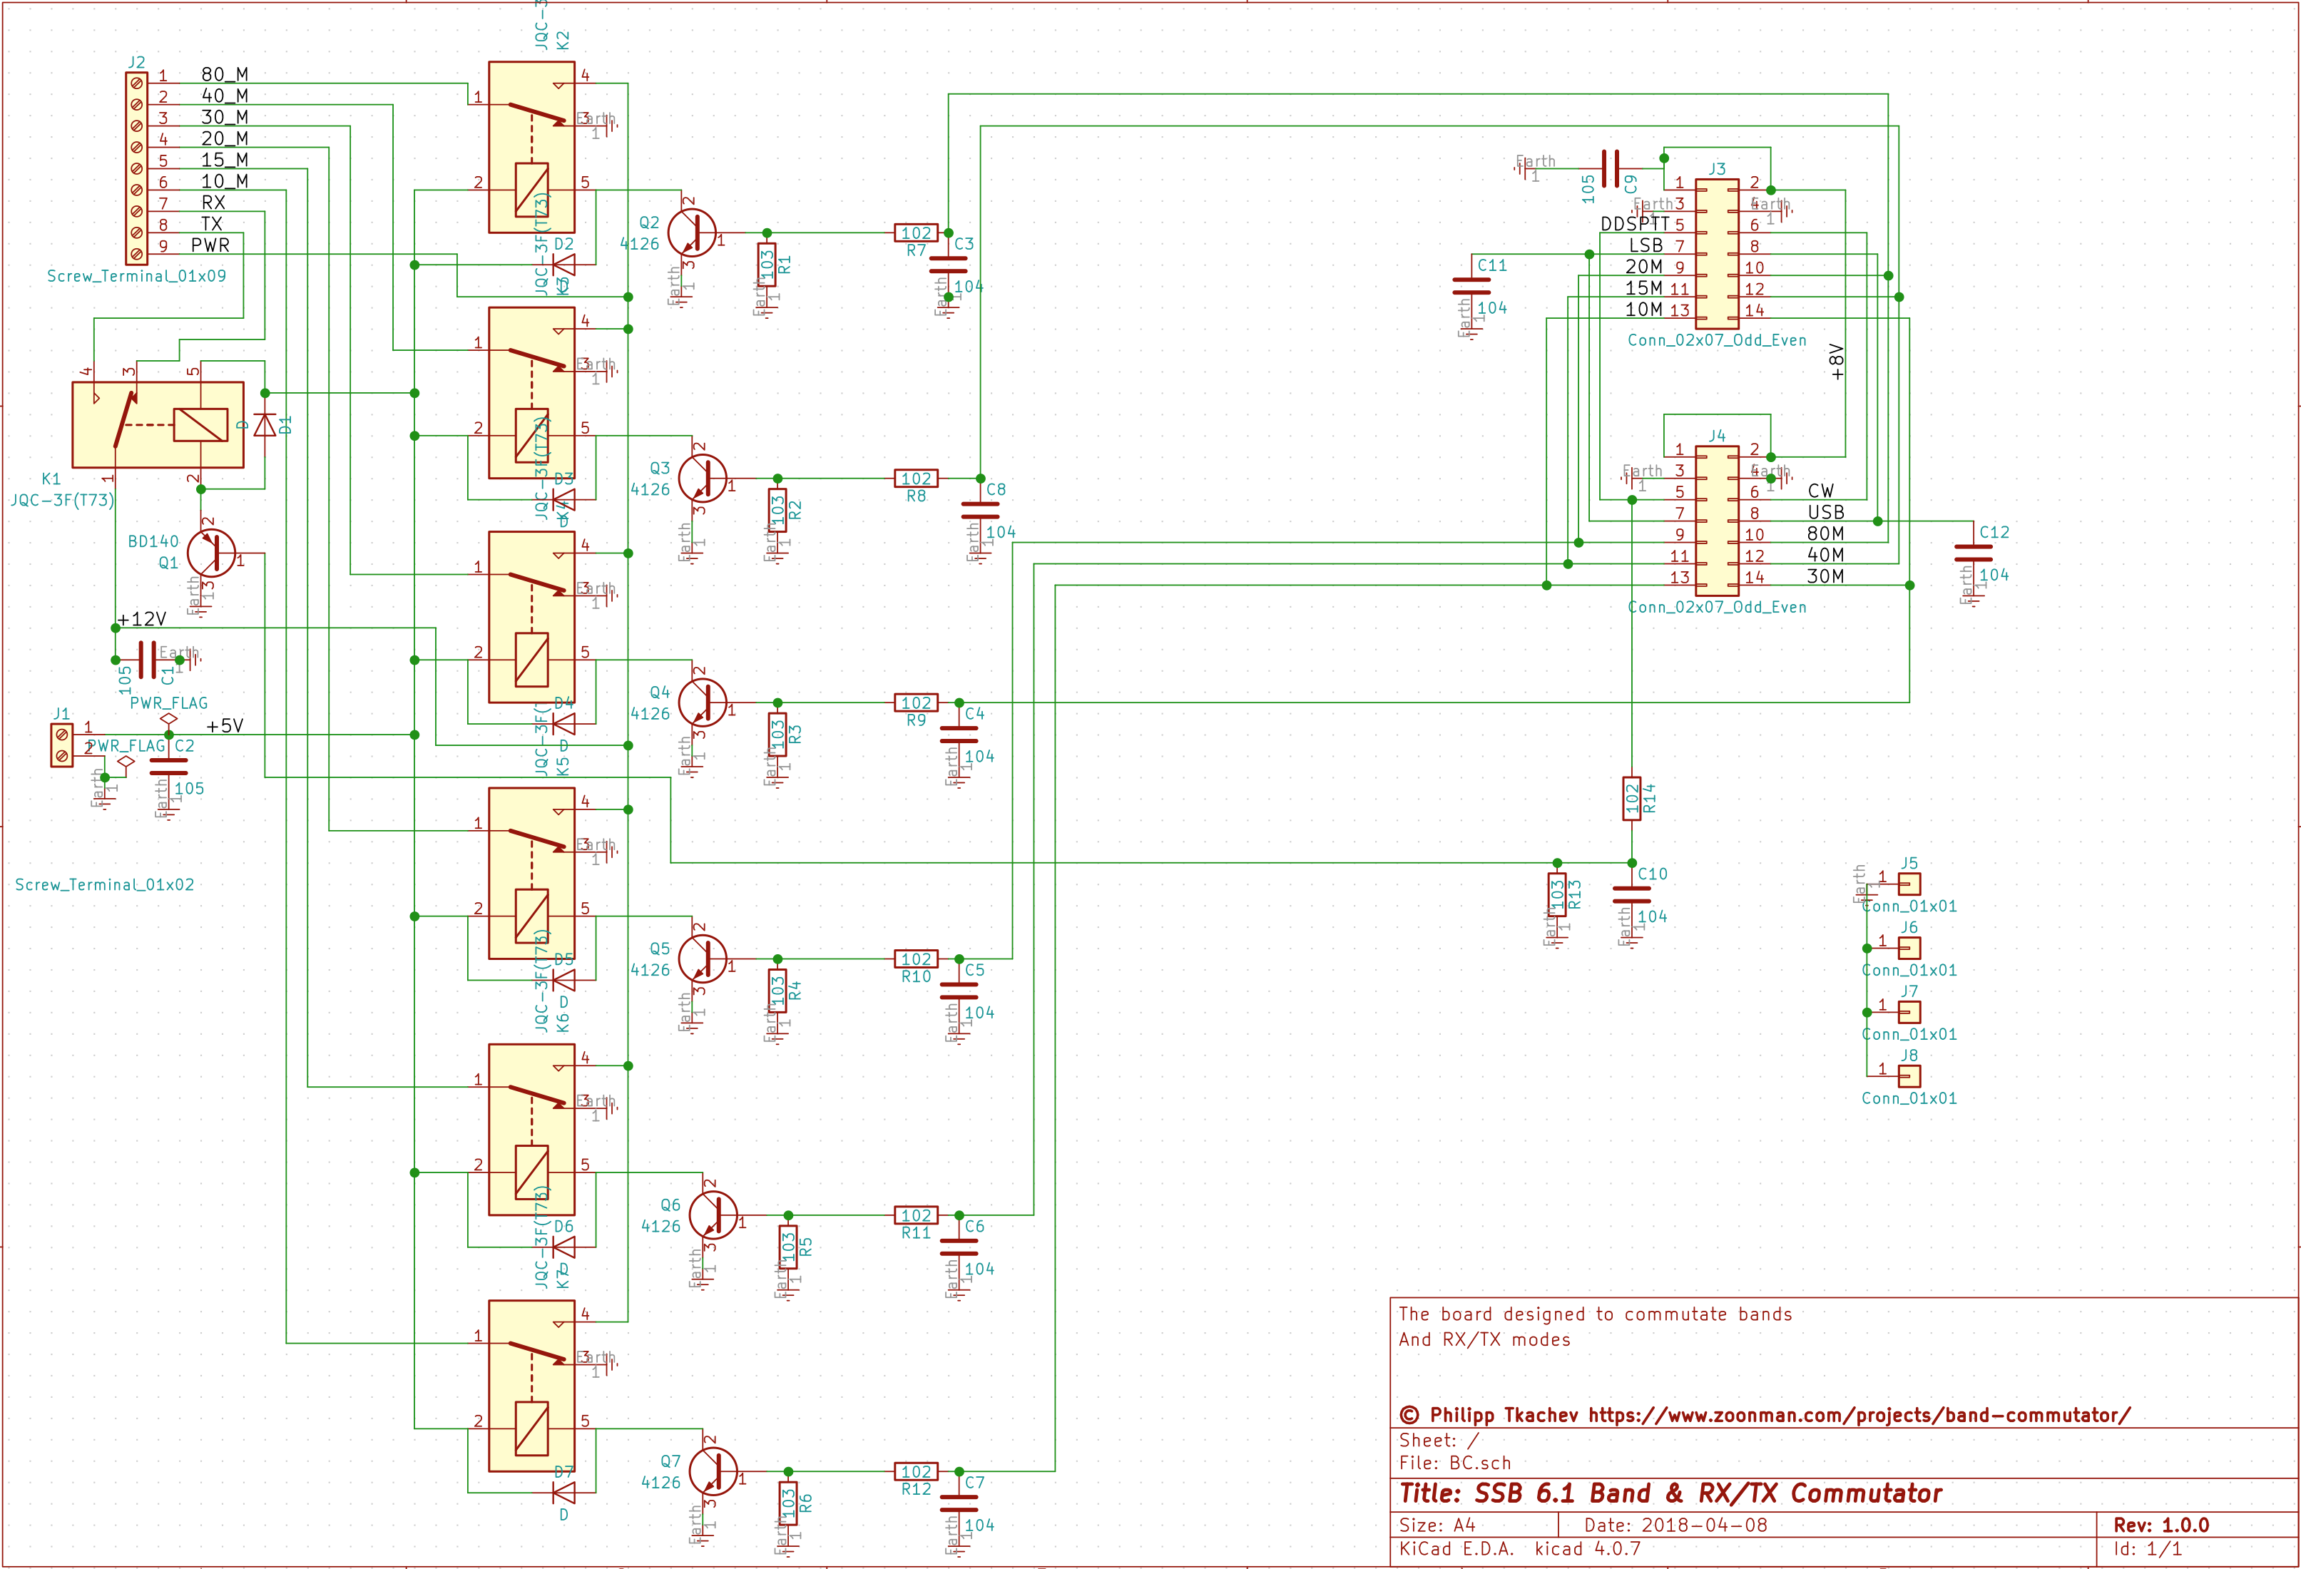Image resolution: width=2301 pixels, height=1569 pixels.
Task: Open the zoonman.com band-commutator URL
Action: 1859,1416
